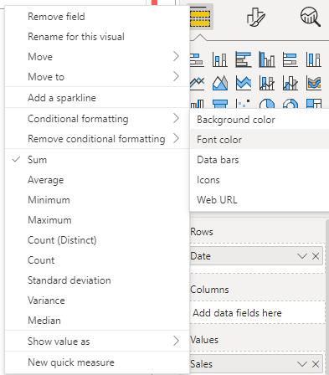
Task: Select the stacked area chart visual
Action: click(244, 83)
